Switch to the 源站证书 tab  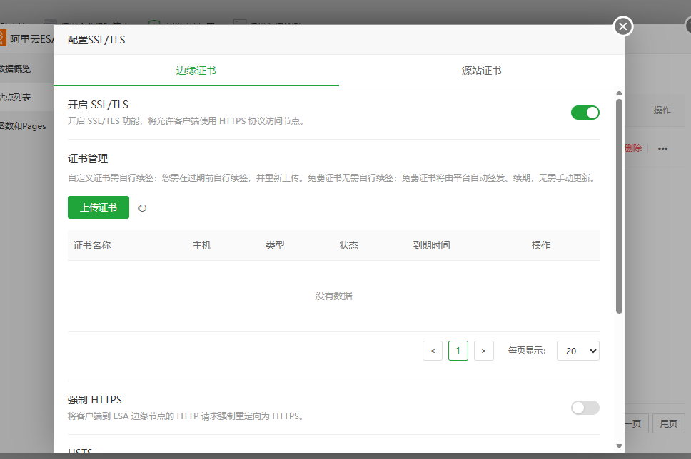482,71
